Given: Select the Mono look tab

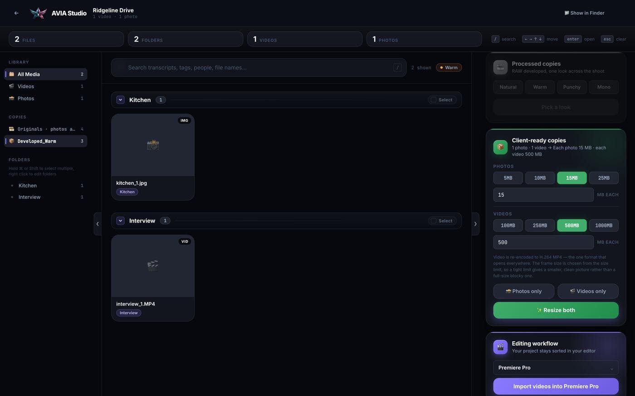Looking at the screenshot, I should pyautogui.click(x=604, y=87).
